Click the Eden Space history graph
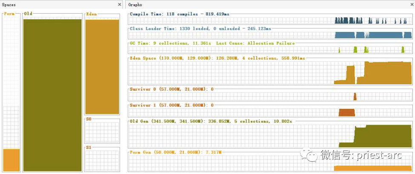Viewport: 415px width, 174px height. click(270, 72)
